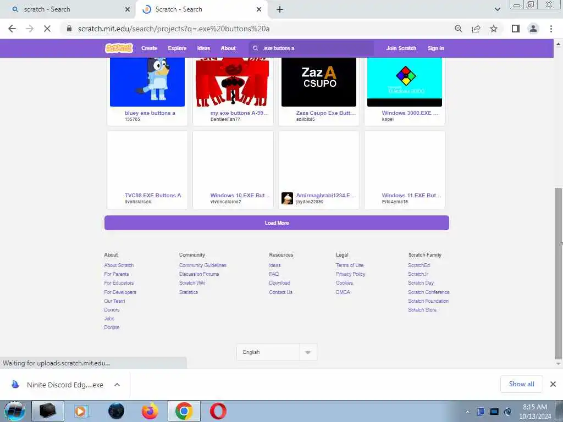Close the 'Scratch - Search' active tab
This screenshot has width=563, height=422.
click(259, 9)
